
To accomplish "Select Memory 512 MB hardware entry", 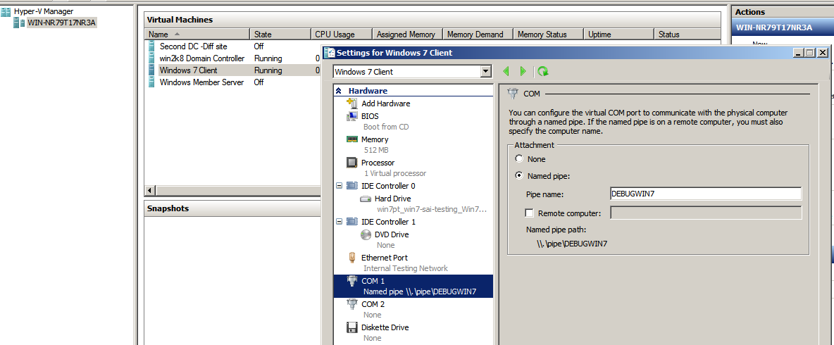I will [413, 144].
